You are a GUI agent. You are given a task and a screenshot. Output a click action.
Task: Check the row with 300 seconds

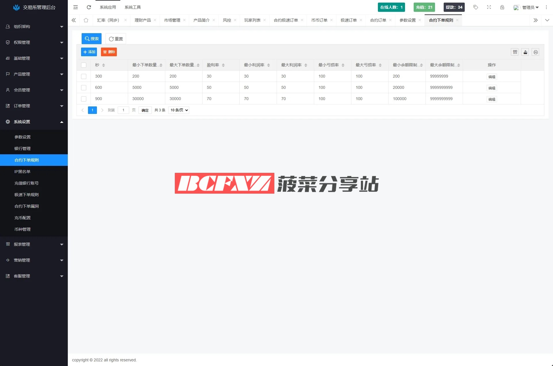84,76
